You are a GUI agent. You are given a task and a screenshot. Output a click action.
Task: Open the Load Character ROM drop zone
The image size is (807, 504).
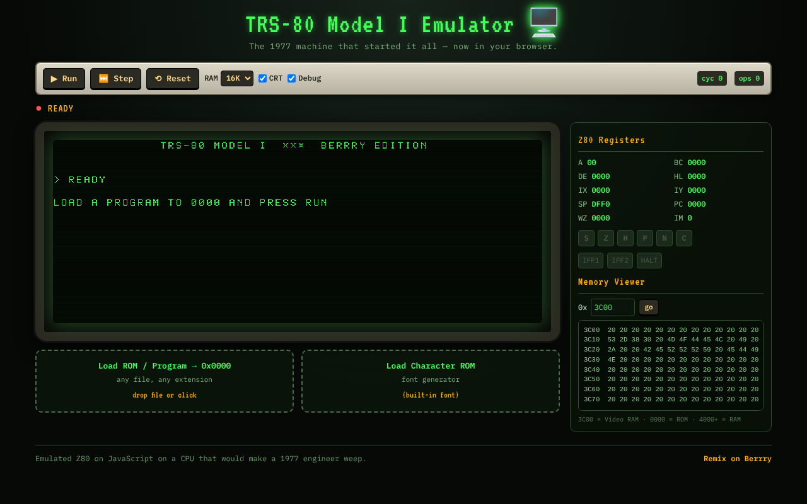pos(431,381)
